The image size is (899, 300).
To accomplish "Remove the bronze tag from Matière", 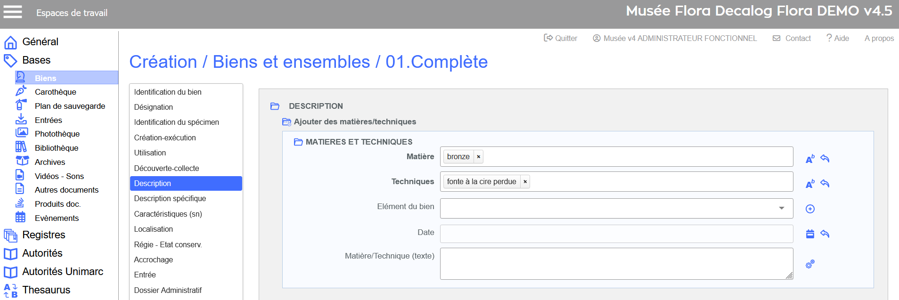I will pos(478,157).
